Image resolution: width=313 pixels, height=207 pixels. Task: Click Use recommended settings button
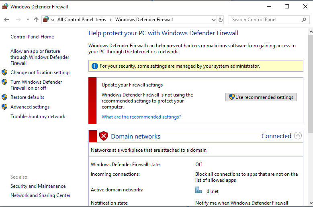tap(261, 97)
